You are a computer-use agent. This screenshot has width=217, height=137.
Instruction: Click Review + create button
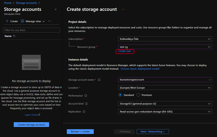tap(80, 131)
